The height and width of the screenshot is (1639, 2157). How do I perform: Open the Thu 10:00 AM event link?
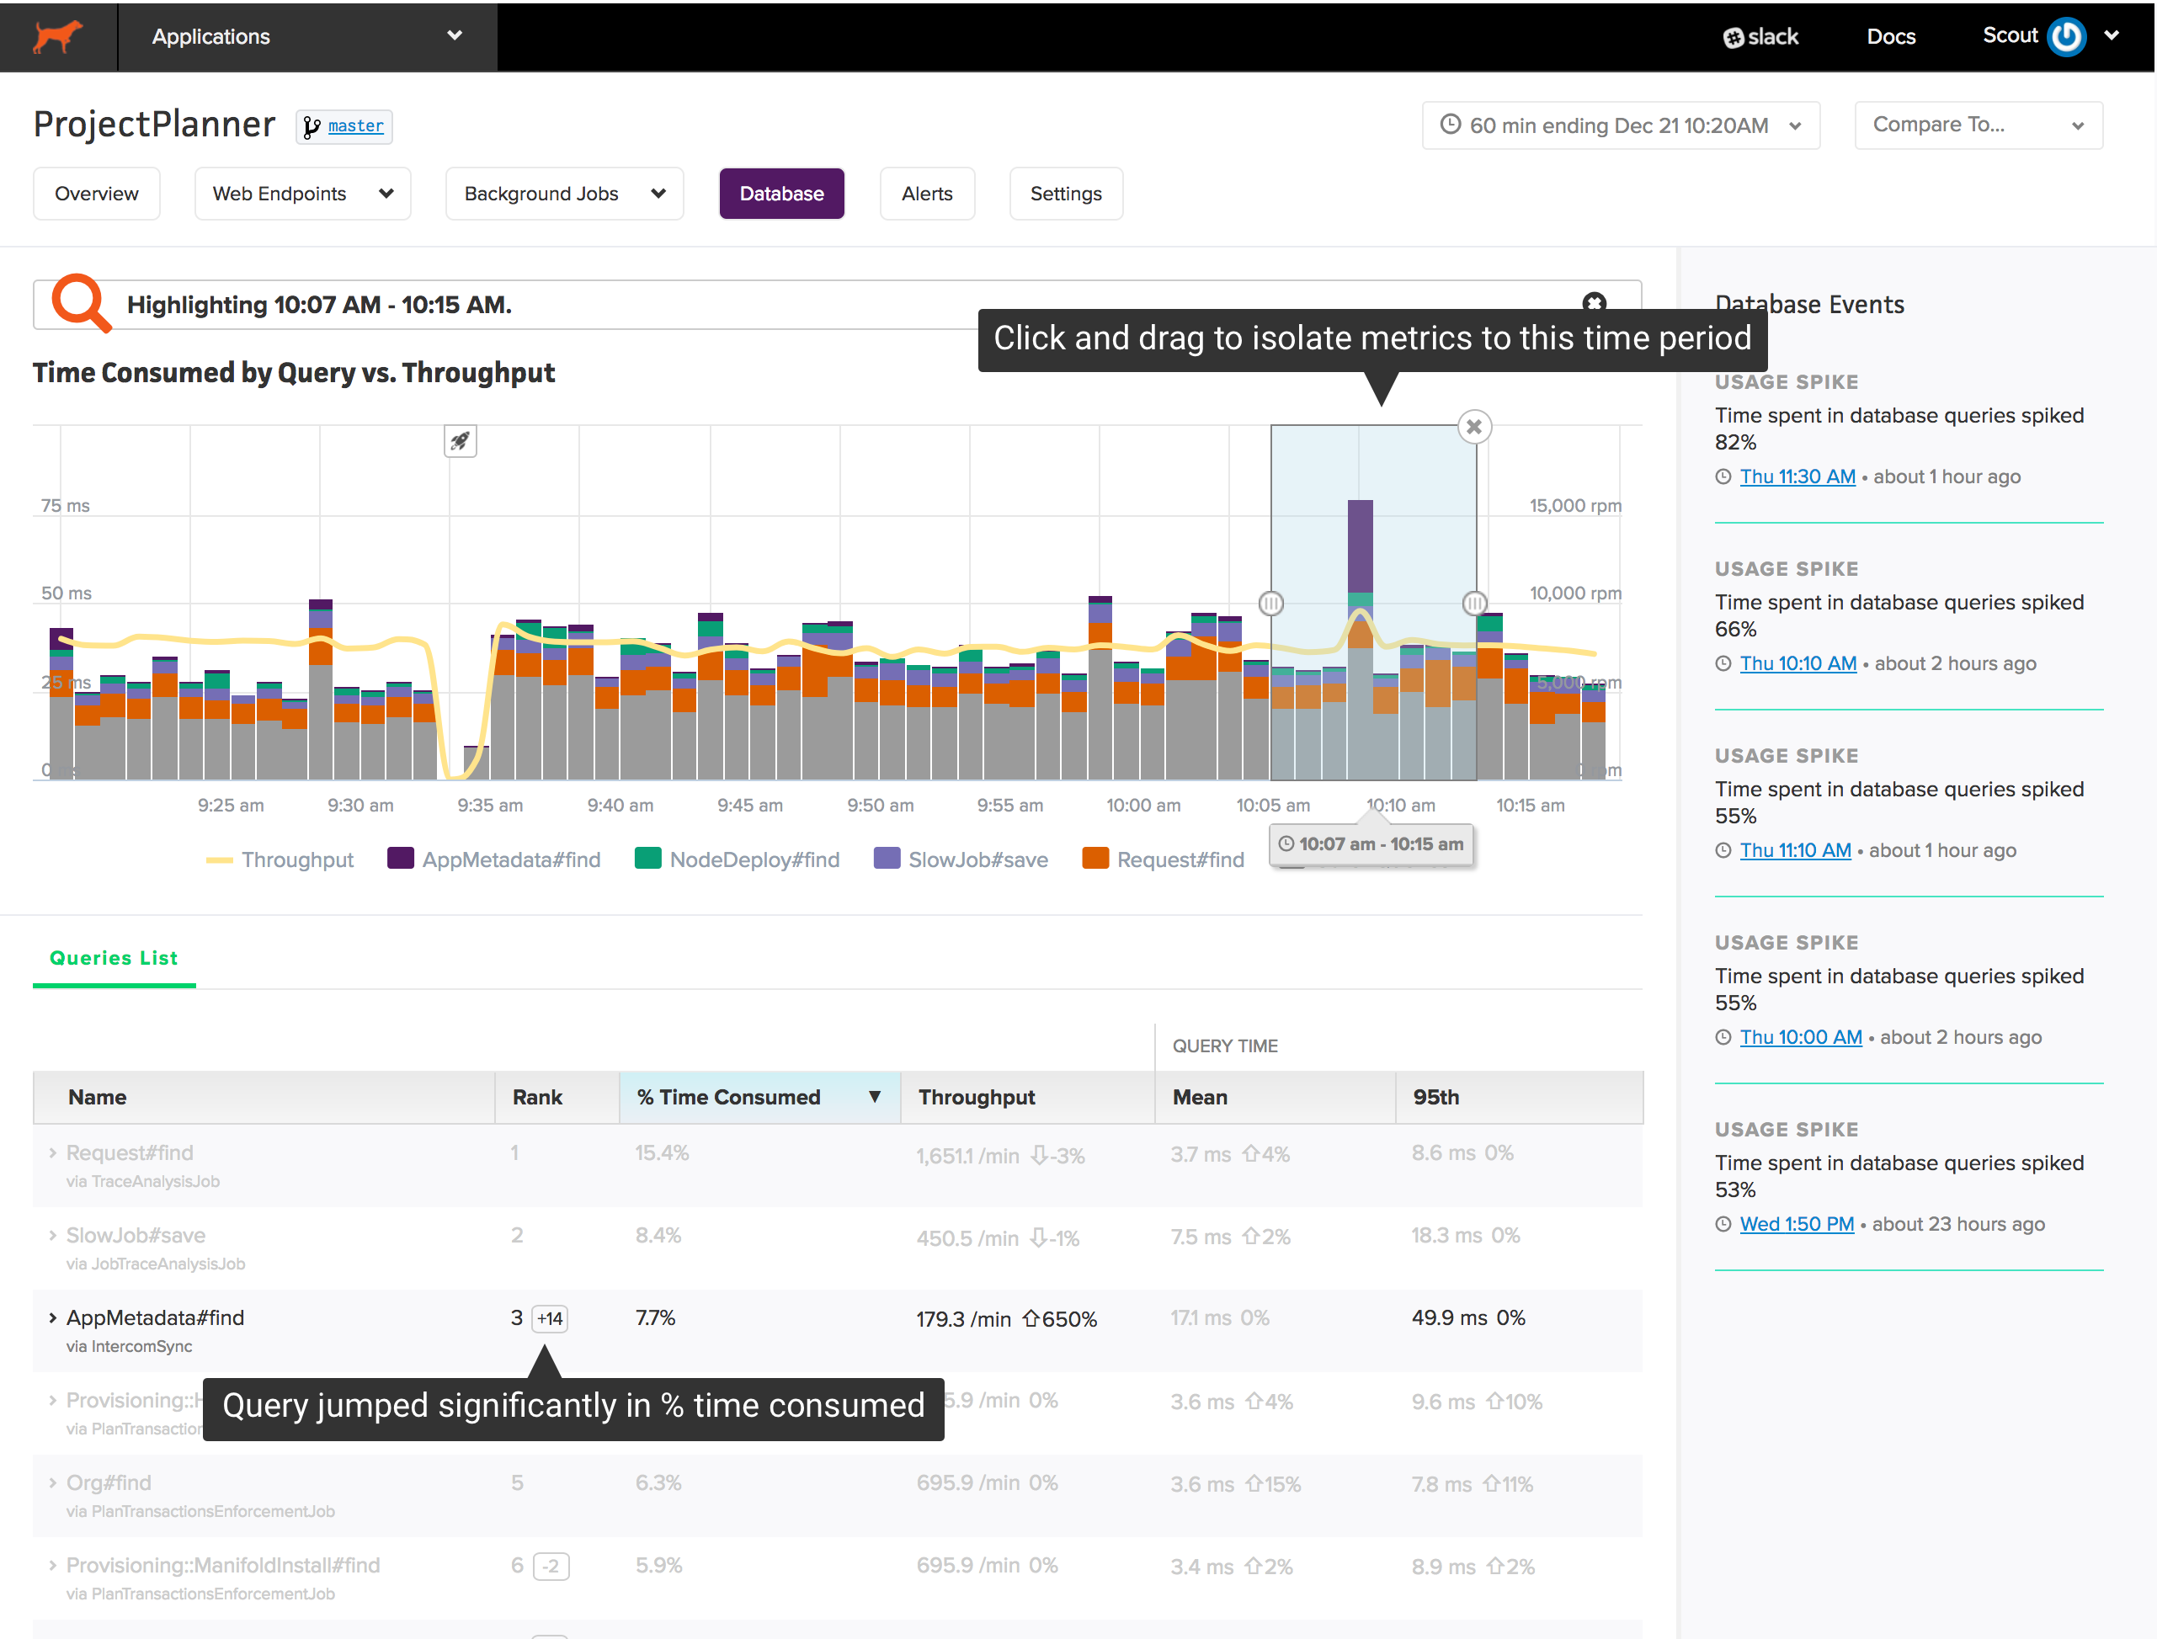point(1801,1037)
